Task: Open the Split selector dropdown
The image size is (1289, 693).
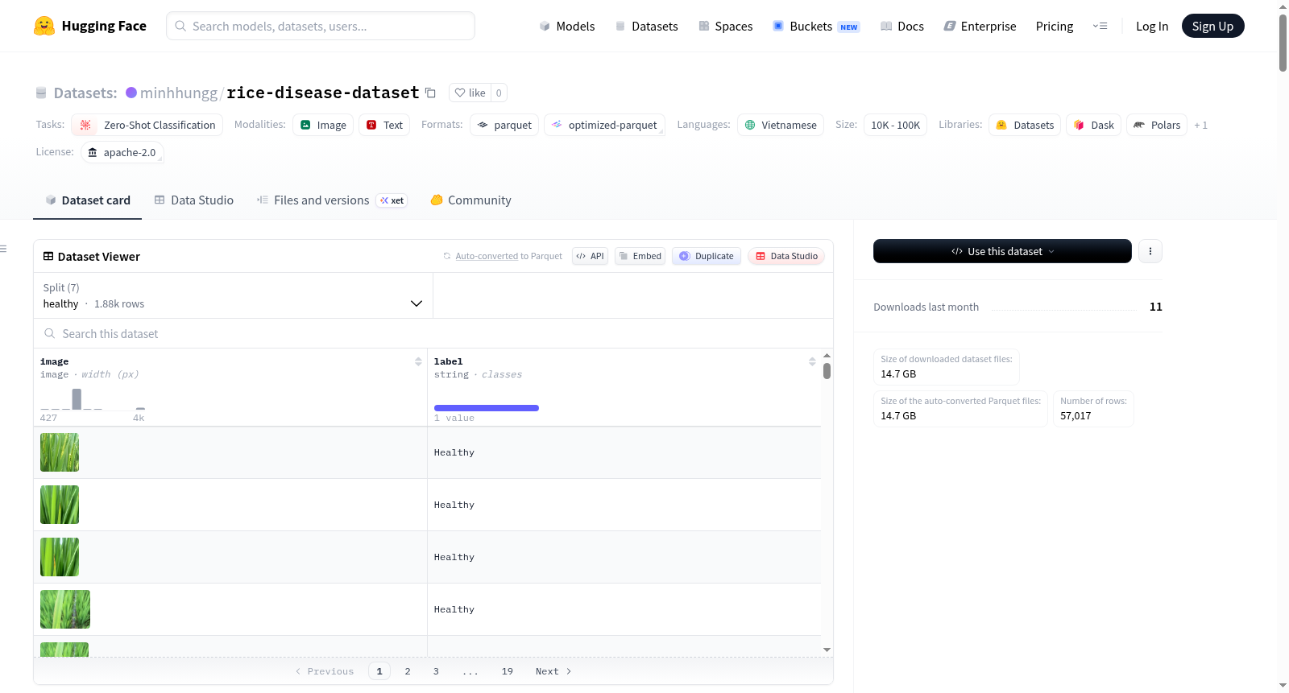Action: (233, 295)
